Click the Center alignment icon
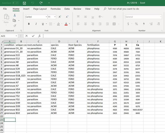The width and height of the screenshot is (165, 133). 85,24
